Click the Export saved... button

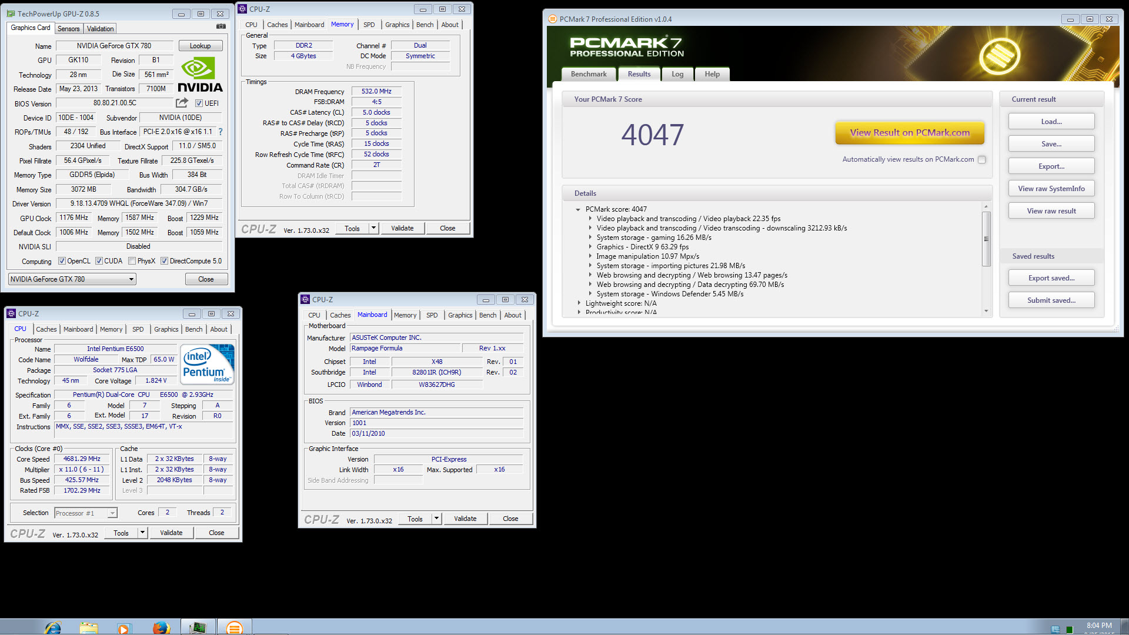(x=1051, y=278)
